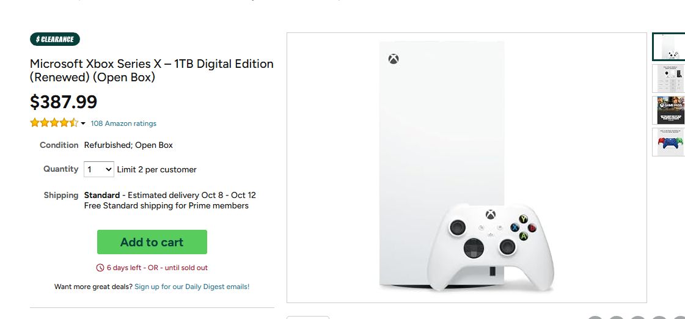Open the Quantity dropdown

pos(99,169)
